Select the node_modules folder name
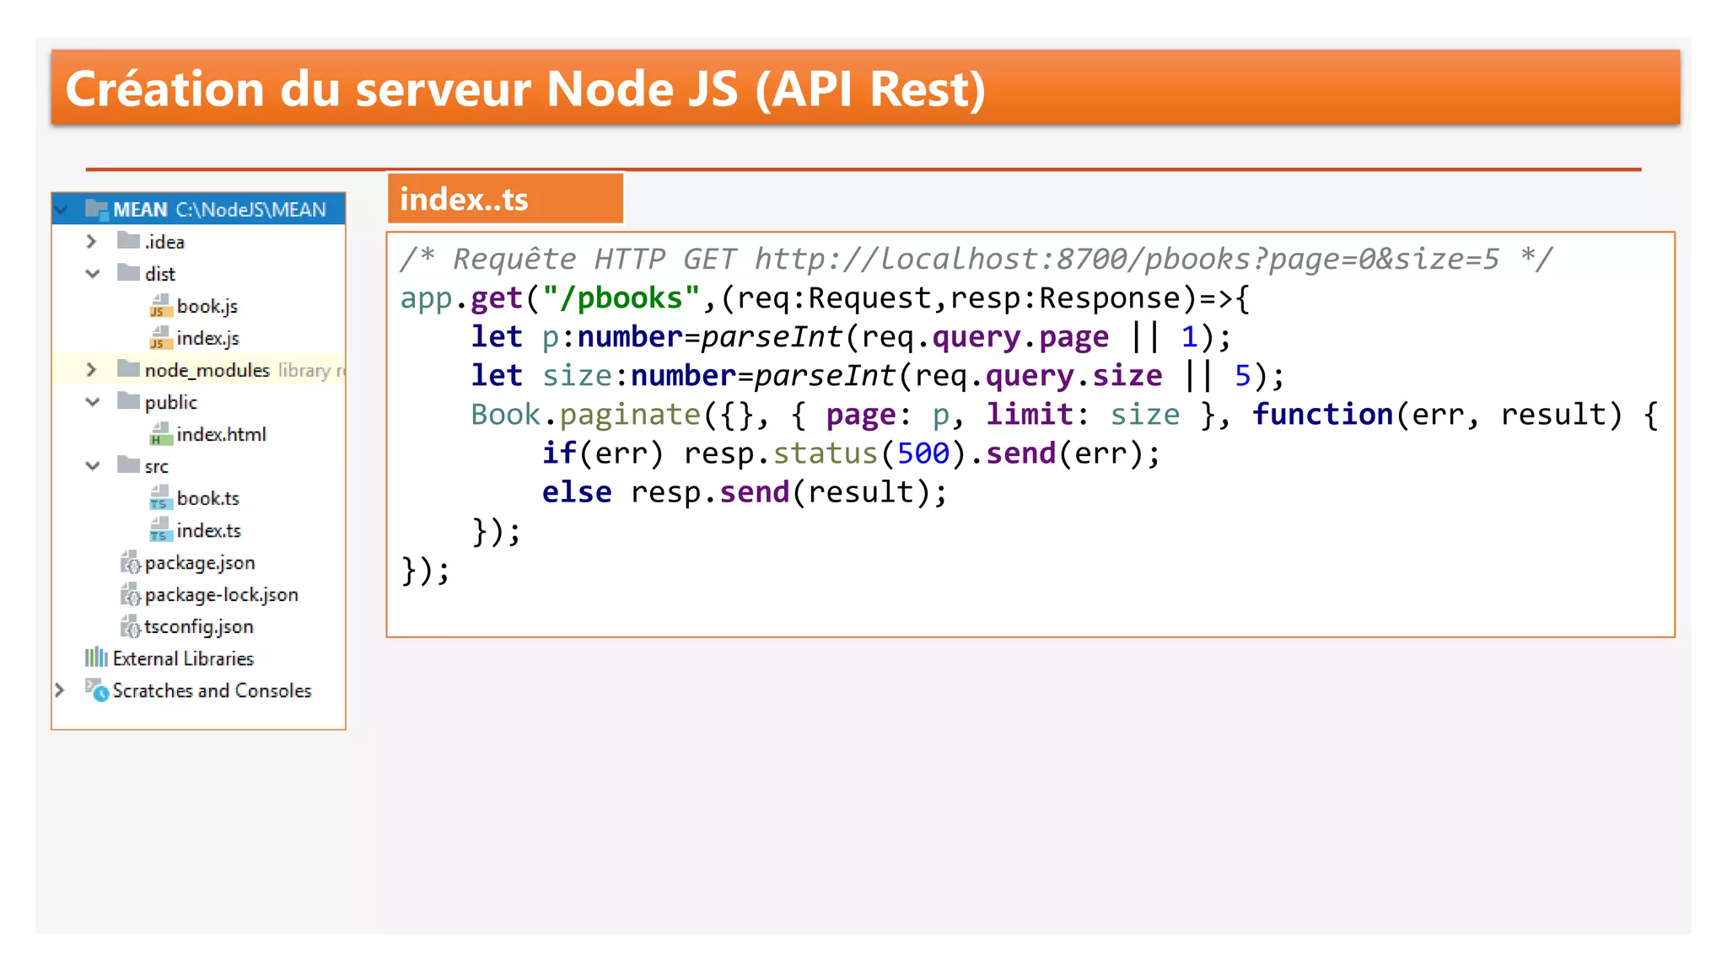 (207, 370)
